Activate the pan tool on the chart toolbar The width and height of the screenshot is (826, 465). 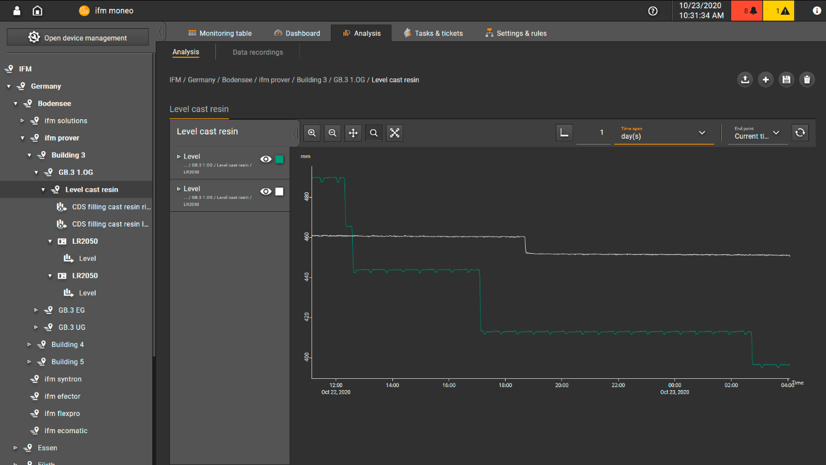[353, 133]
